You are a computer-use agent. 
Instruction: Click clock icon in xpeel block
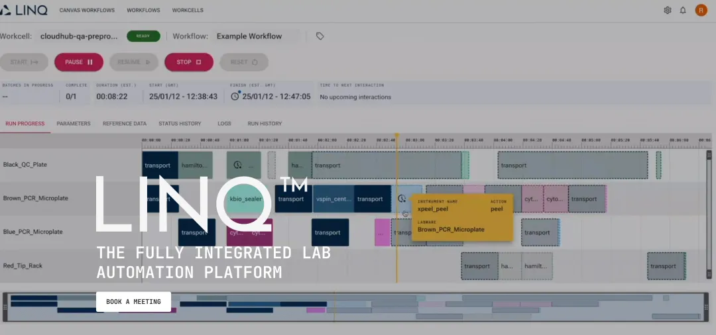pyautogui.click(x=401, y=199)
